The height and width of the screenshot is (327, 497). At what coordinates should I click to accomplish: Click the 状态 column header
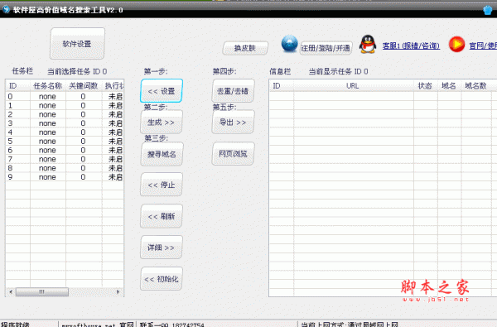point(426,86)
